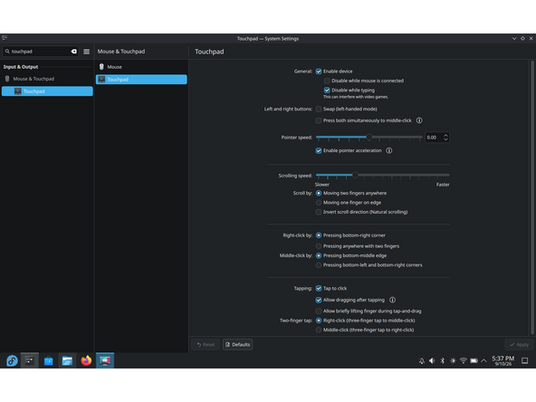Enable Swap left-handed mode
Image resolution: width=536 pixels, height=402 pixels.
319,109
